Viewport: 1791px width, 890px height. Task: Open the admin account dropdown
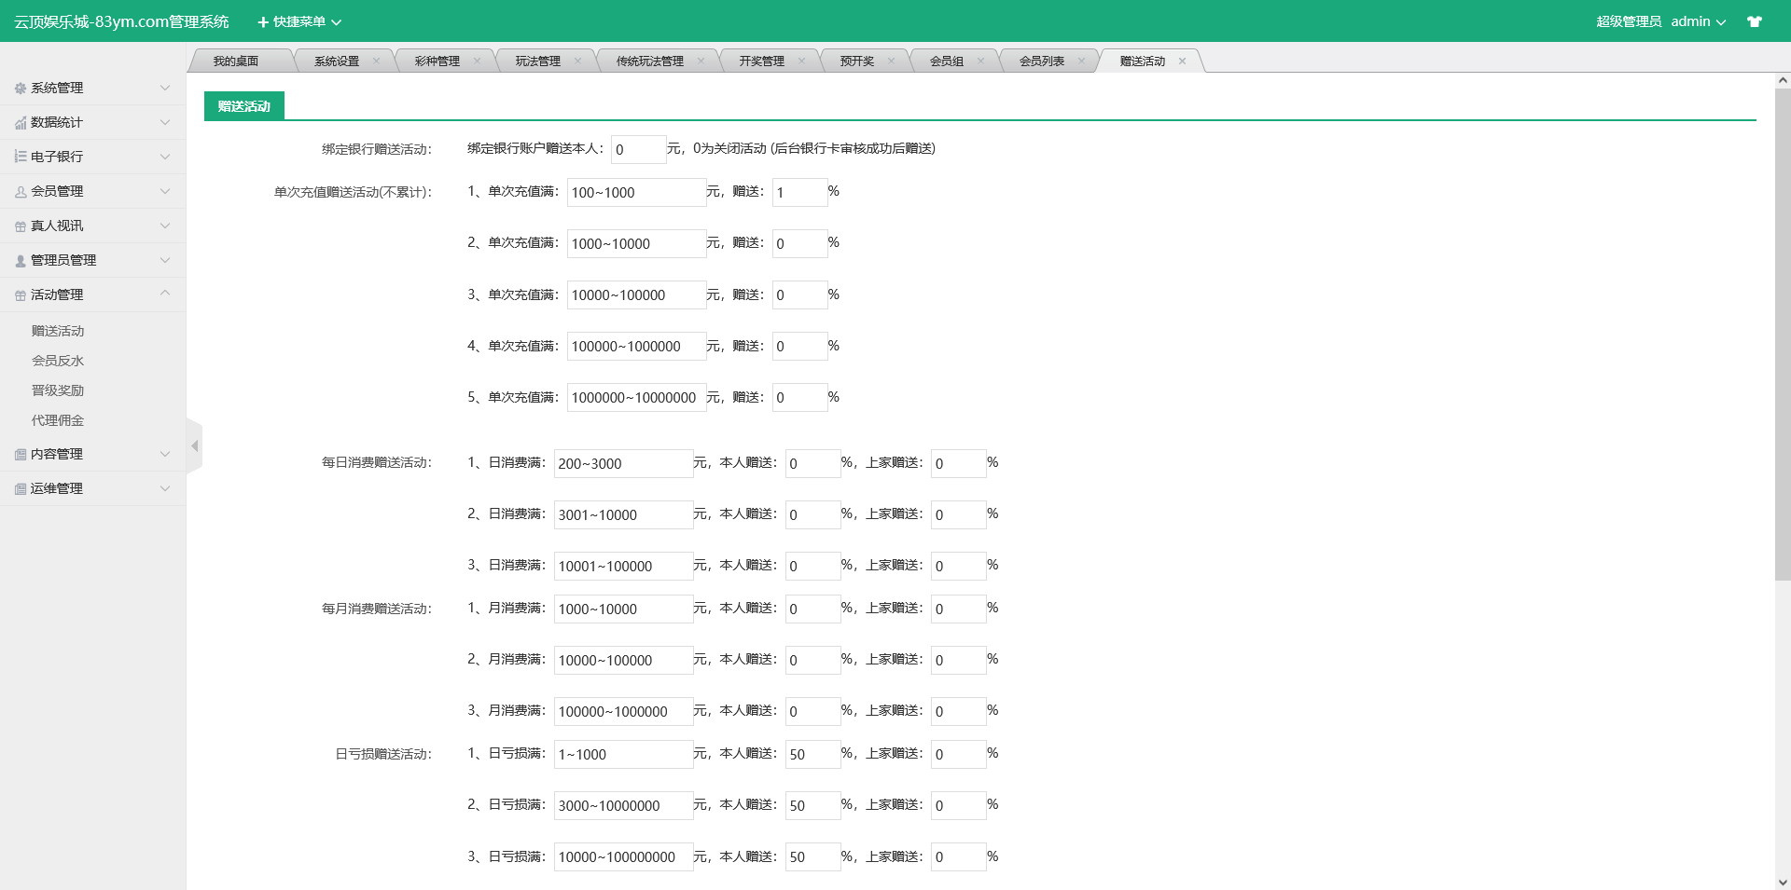coord(1698,21)
